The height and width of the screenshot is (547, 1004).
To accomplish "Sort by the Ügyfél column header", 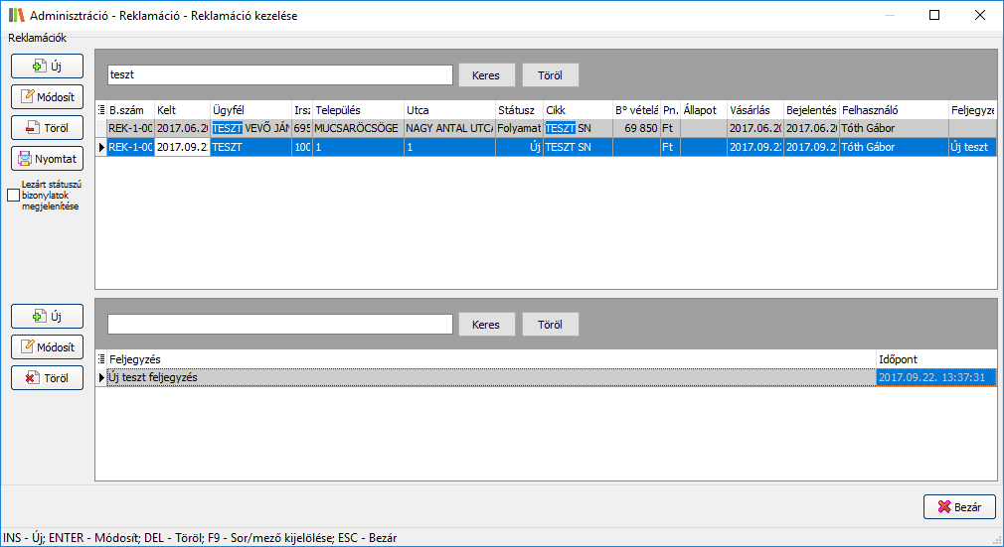I will coord(250,110).
